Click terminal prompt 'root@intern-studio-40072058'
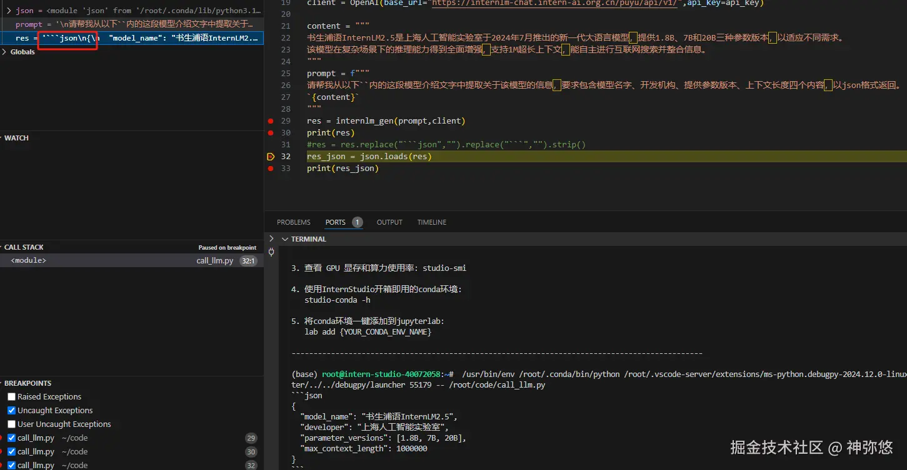 [x=381, y=375]
